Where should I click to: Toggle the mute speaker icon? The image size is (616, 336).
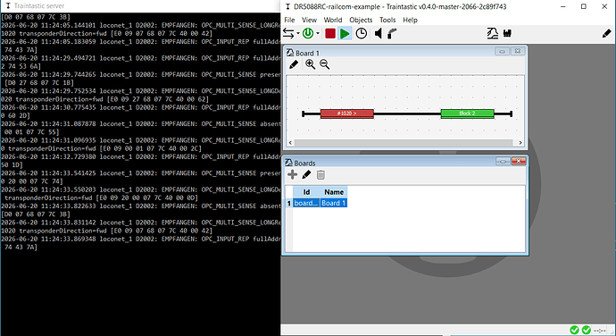378,34
